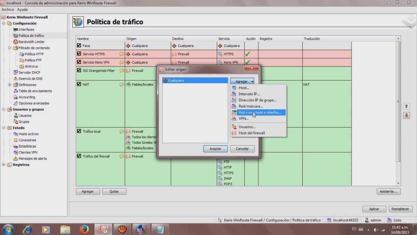Toggle Tráfico local rule checkbox
This screenshot has width=417, height=235.
click(79, 131)
